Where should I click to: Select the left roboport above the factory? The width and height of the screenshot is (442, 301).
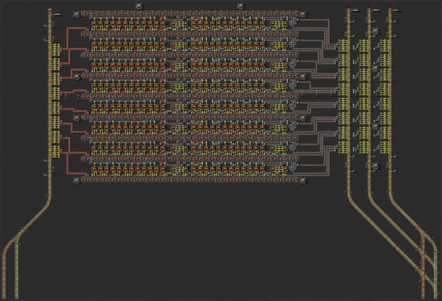click(x=139, y=6)
